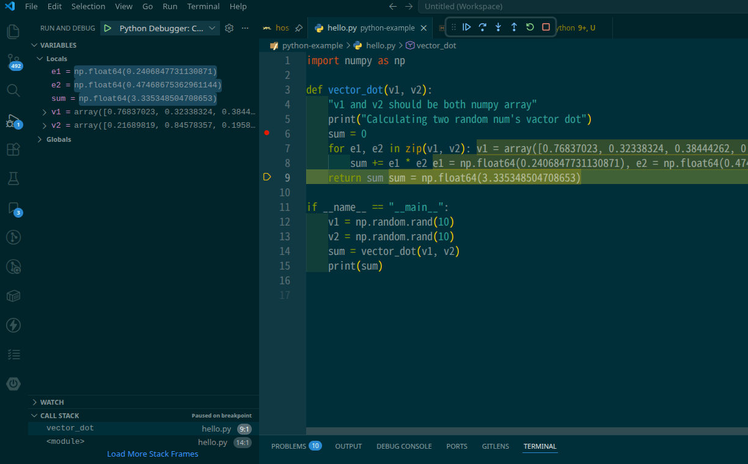
Task: Stop the debugger with the red square
Action: point(546,28)
